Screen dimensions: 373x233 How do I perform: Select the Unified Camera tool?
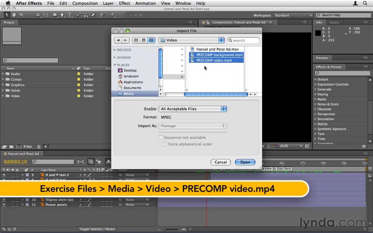(x=38, y=15)
